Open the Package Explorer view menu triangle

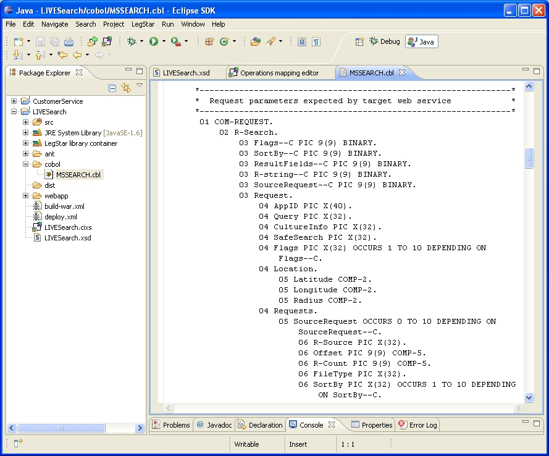click(140, 85)
